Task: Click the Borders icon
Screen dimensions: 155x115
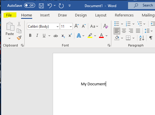Action: pyautogui.click(x=128, y=38)
